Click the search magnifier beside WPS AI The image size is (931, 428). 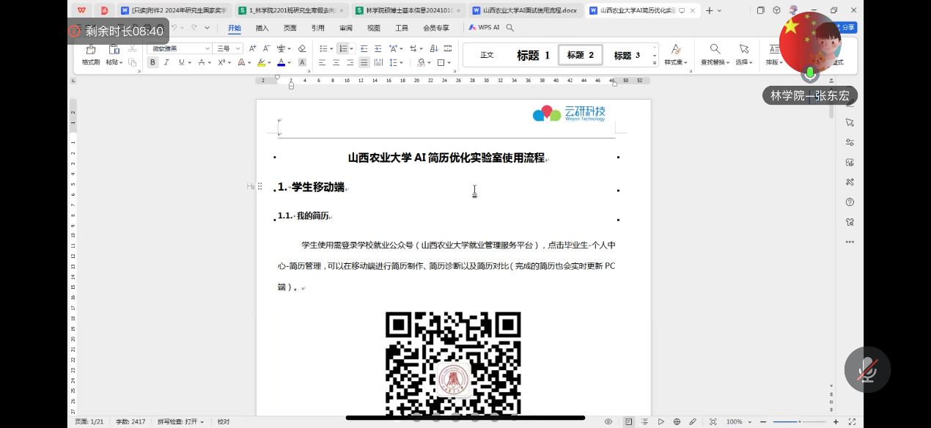click(x=510, y=28)
